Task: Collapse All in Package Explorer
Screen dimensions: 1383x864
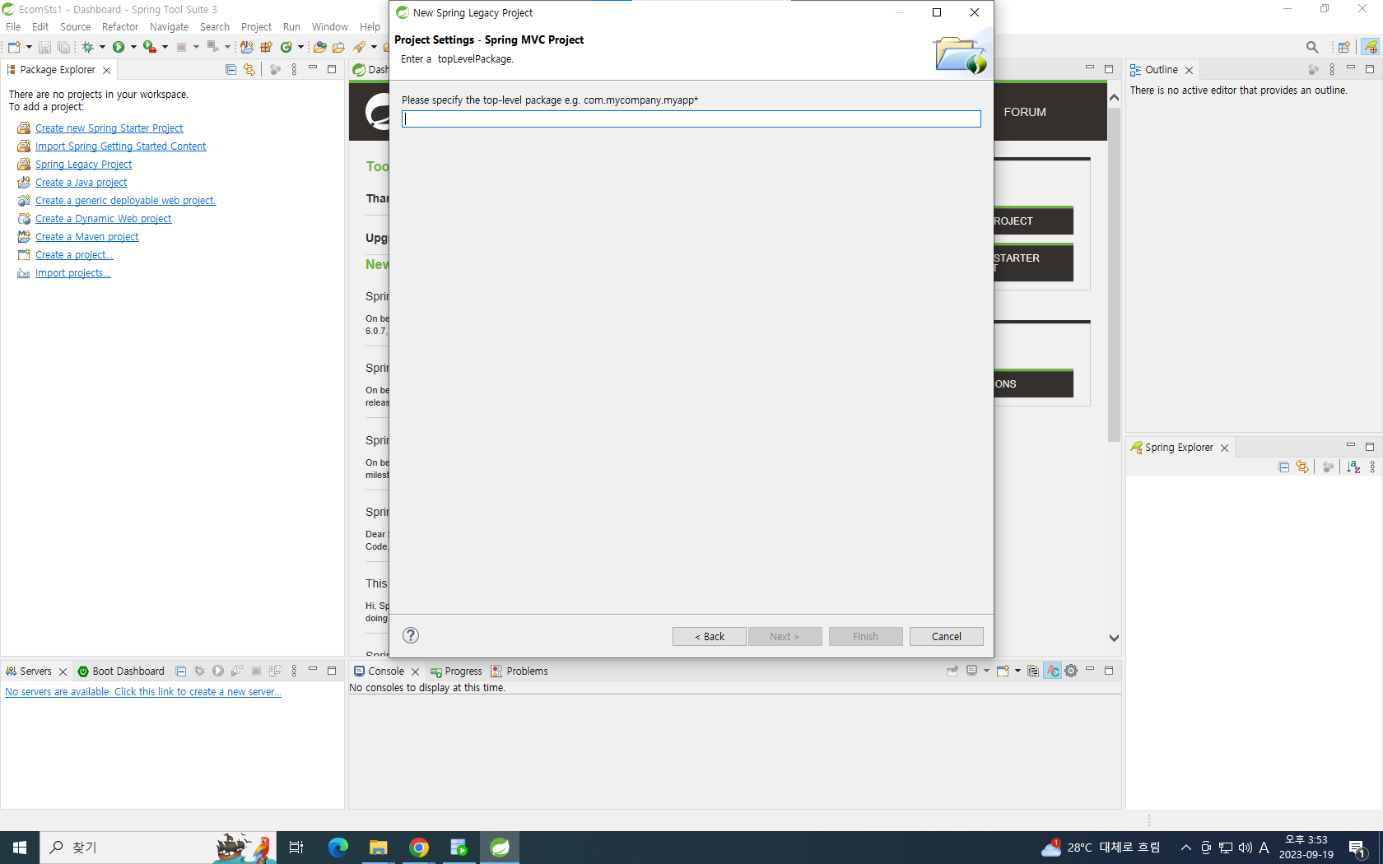Action: pos(230,70)
